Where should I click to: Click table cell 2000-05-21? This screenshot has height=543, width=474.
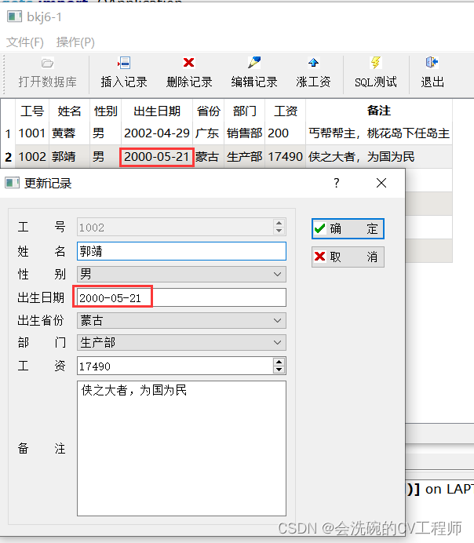(157, 156)
